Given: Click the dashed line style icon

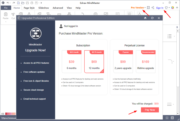Looking at the screenshot, I should tap(169, 104).
